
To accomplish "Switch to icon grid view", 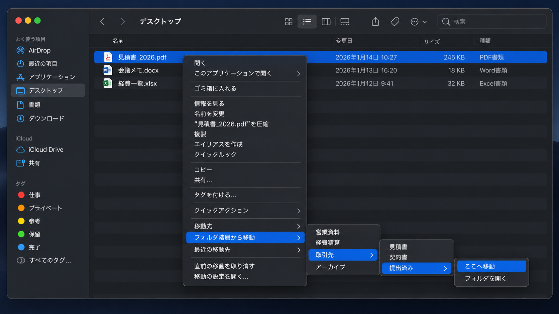I will click(x=289, y=22).
